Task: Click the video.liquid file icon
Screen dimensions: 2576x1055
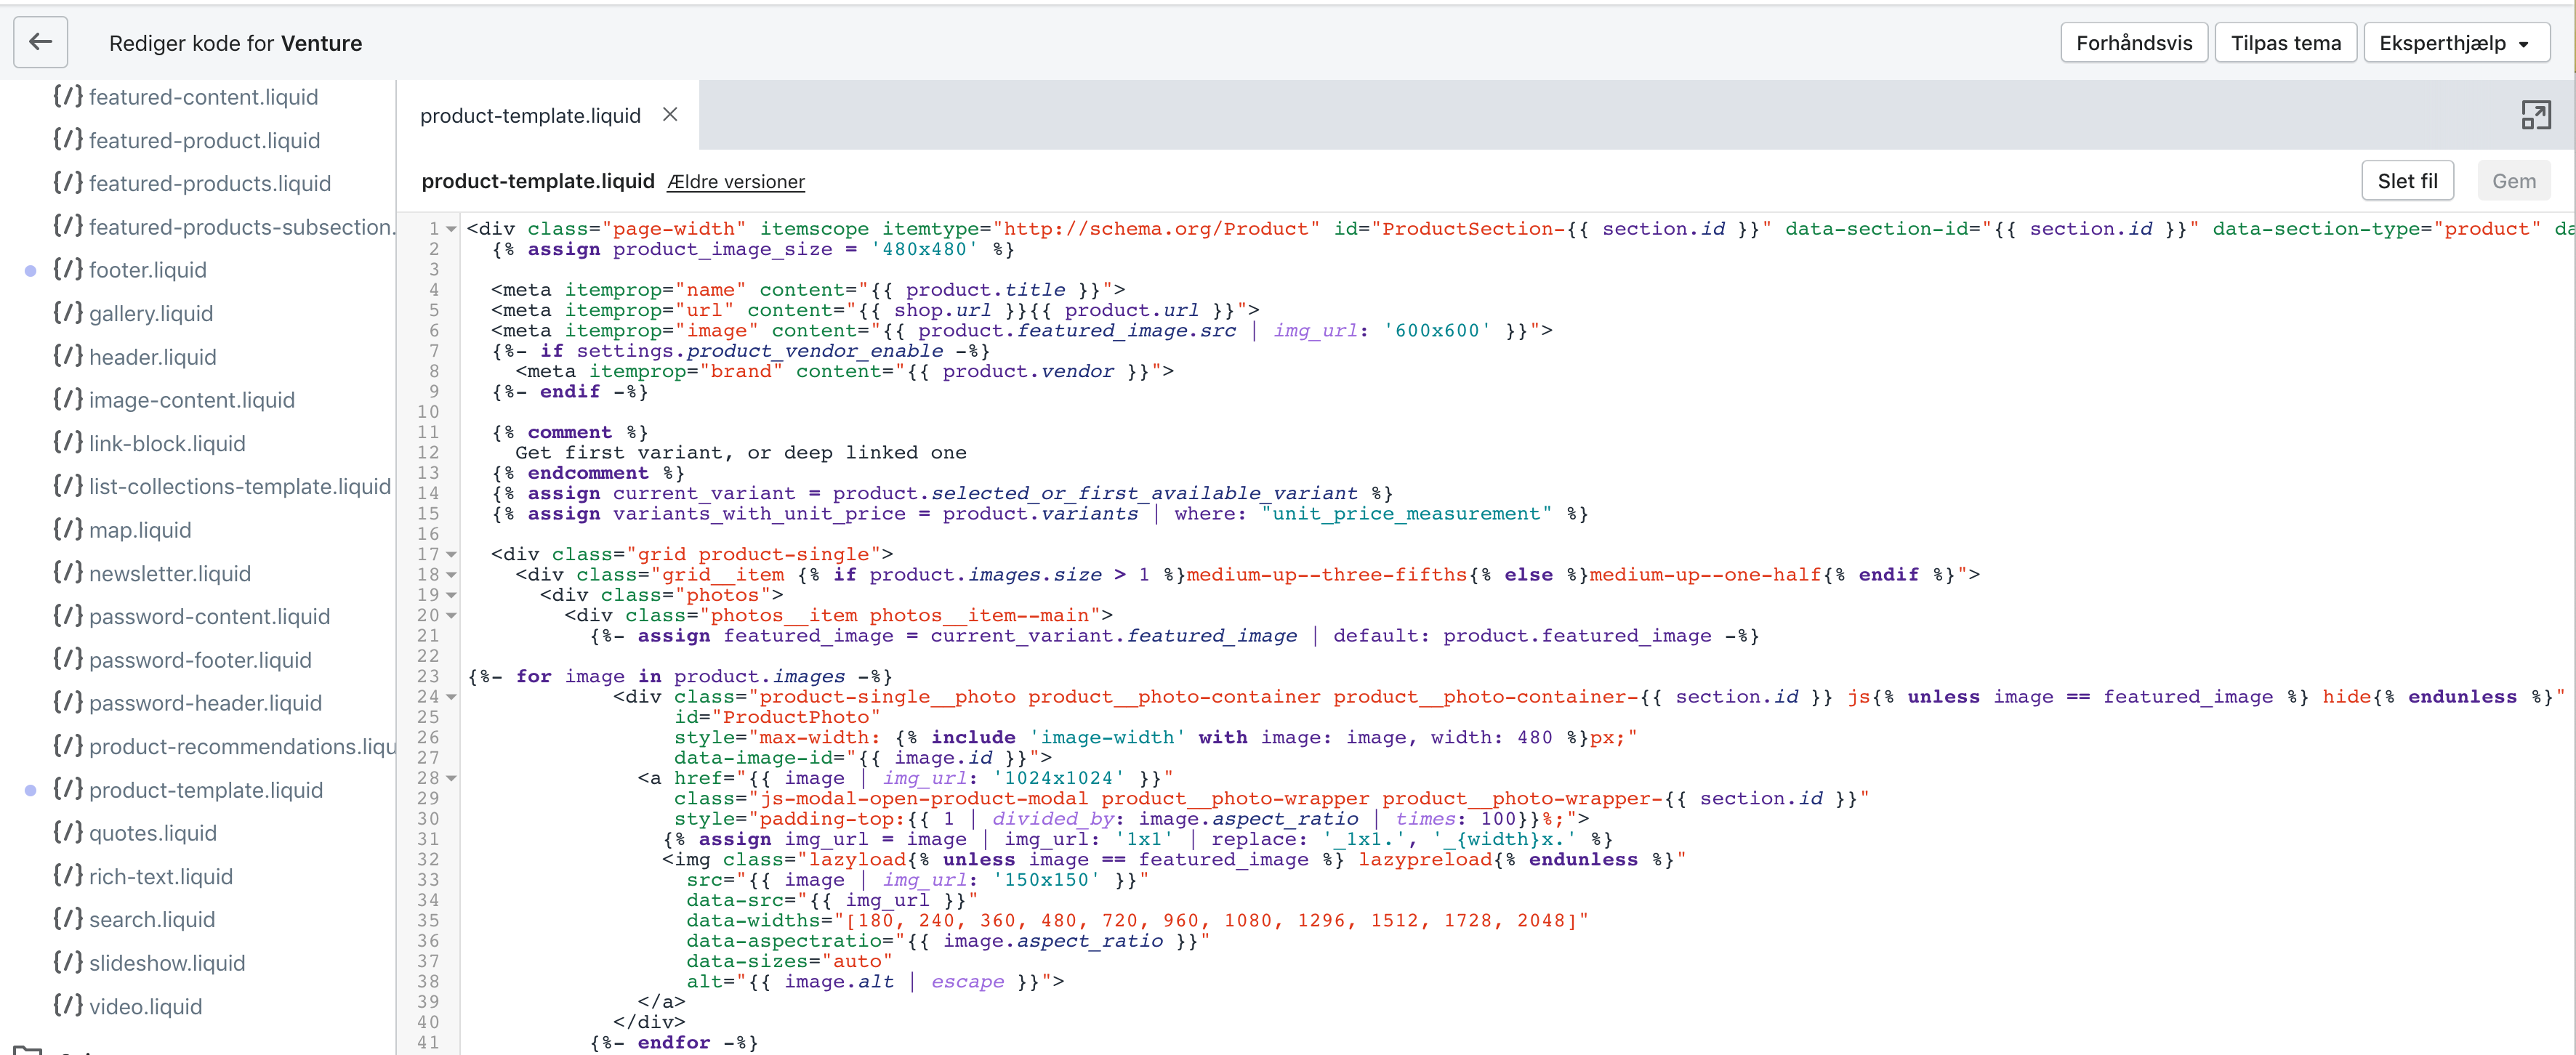Action: tap(68, 1006)
